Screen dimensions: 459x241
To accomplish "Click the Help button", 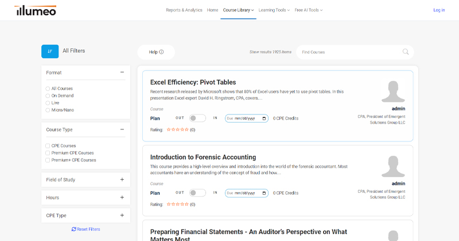I will pos(156,52).
